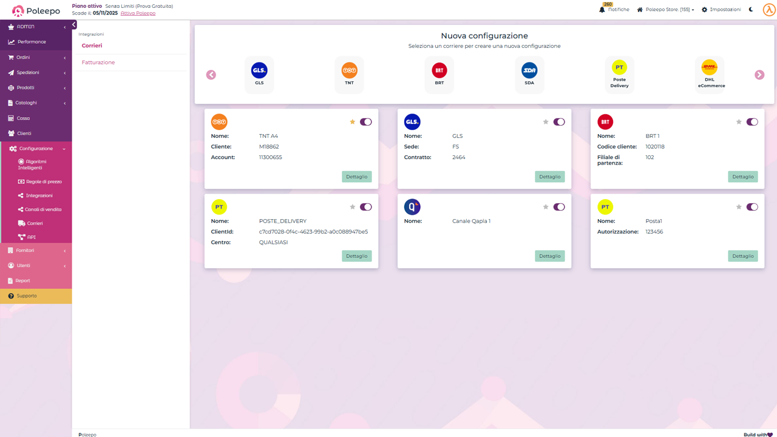Open Dettaglio for Posta1
This screenshot has height=437, width=777.
tap(743, 256)
